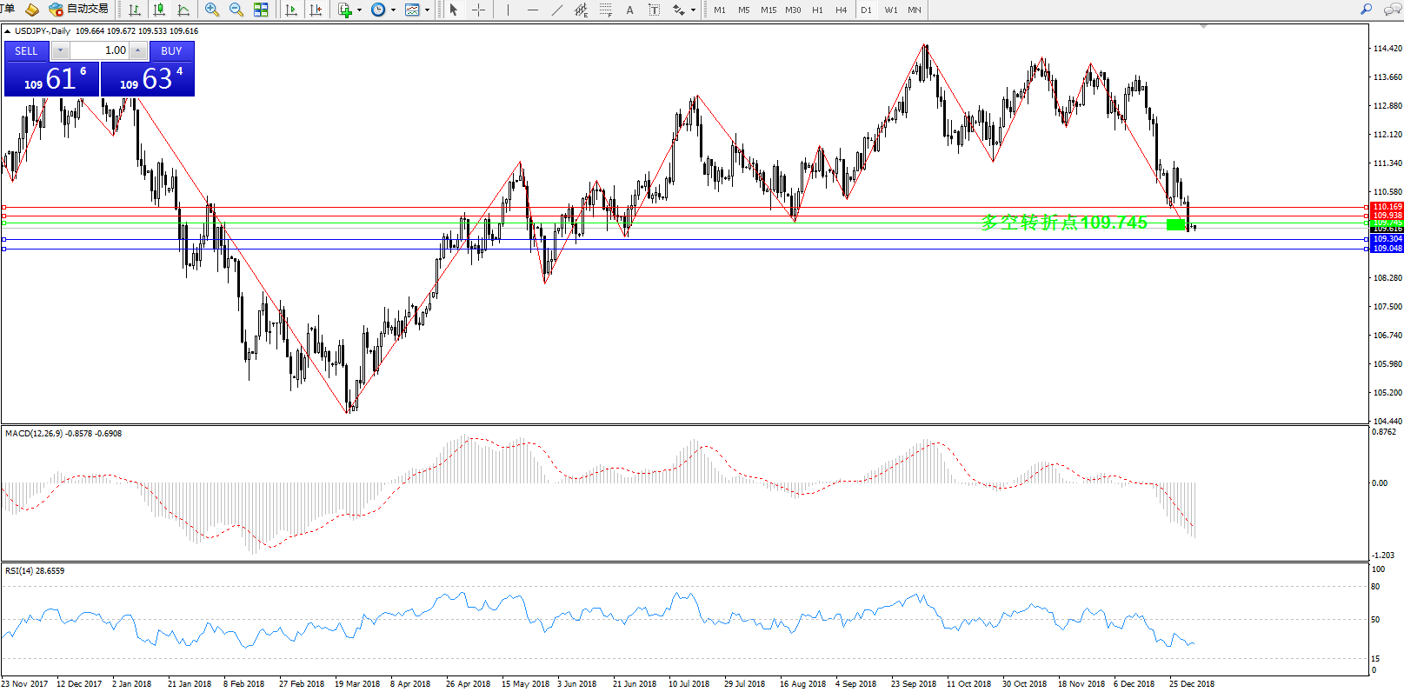Screen dimensions: 1404x692
Task: Click the green 109.745 horizontal line handle
Action: coord(4,223)
